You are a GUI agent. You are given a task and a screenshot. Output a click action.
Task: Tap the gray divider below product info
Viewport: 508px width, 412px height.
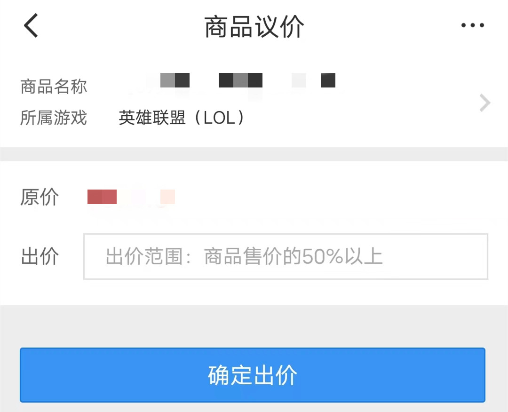tap(254, 154)
